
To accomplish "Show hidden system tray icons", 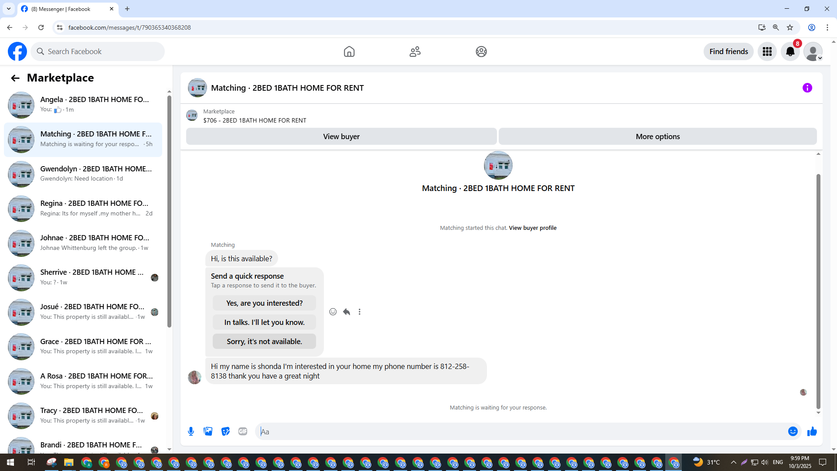I will tap(734, 462).
